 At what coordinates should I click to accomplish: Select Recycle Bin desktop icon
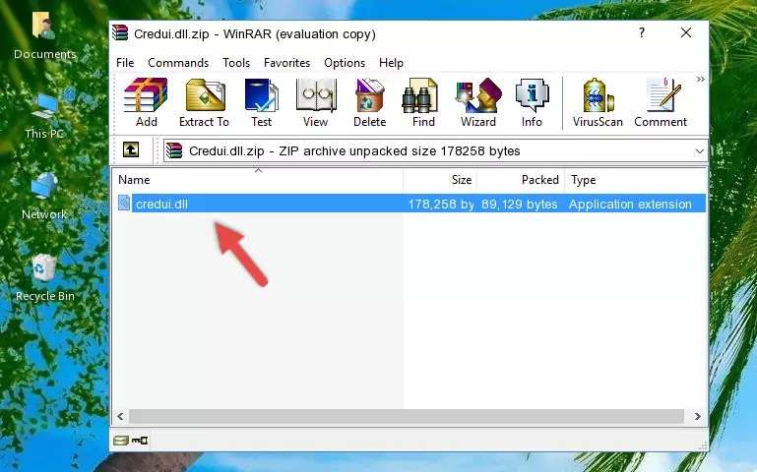44,277
